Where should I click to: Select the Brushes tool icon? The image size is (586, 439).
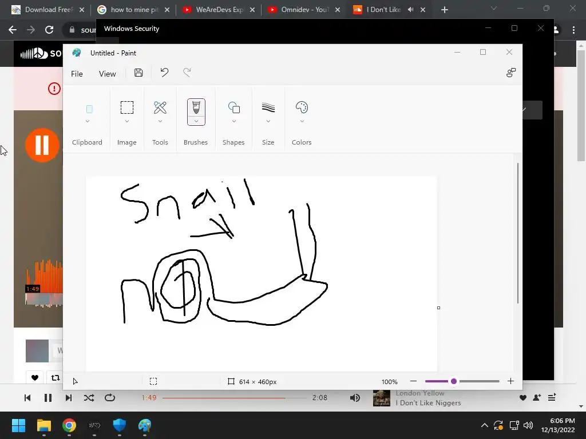(x=196, y=107)
